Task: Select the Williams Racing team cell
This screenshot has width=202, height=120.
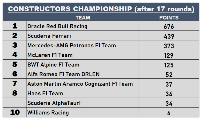Action: tap(48, 113)
